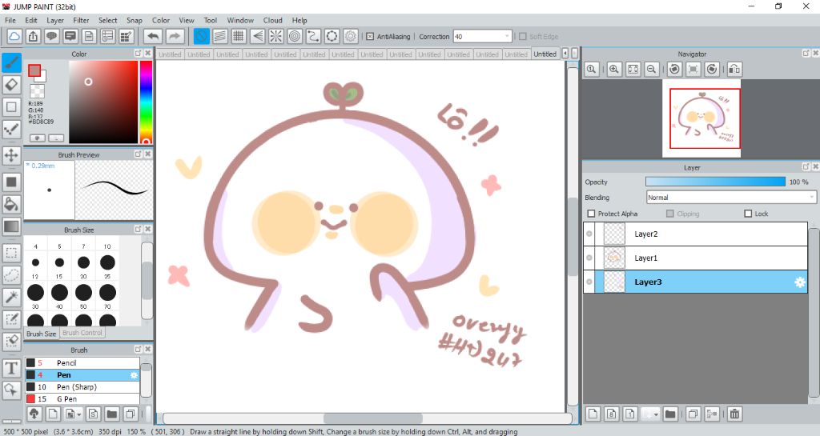Click the Navigator canvas thumbnail
820x436 pixels.
[x=701, y=118]
